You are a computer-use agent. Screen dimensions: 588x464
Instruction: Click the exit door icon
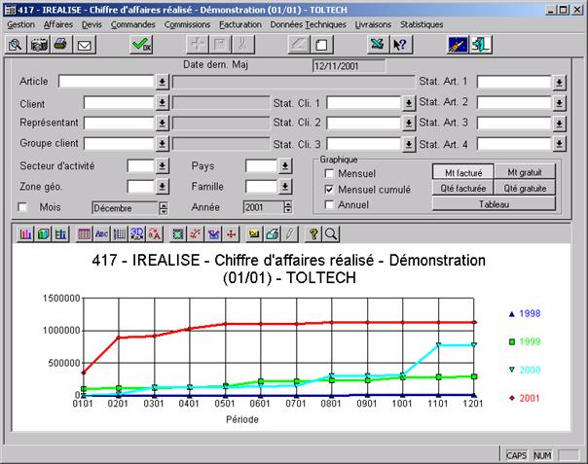pyautogui.click(x=480, y=45)
